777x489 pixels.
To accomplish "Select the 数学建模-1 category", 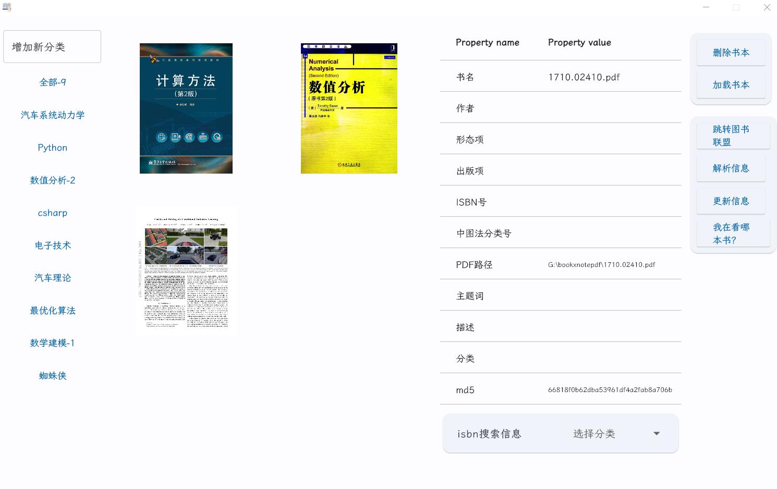I will [x=53, y=343].
